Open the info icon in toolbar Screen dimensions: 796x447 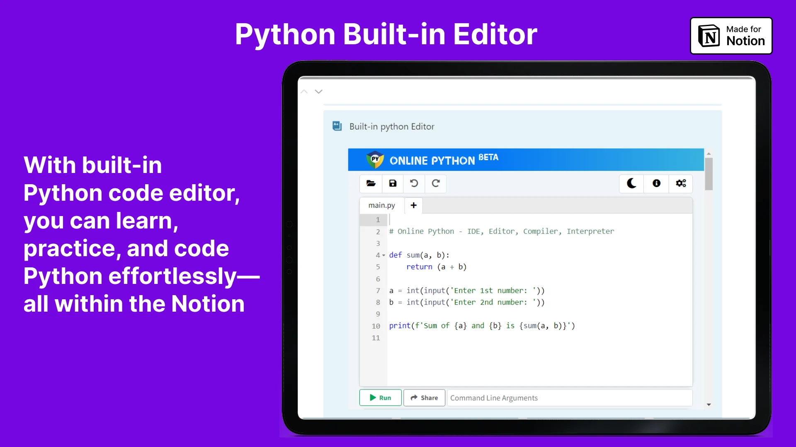click(656, 183)
